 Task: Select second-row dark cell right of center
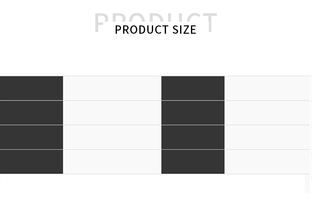pos(193,113)
